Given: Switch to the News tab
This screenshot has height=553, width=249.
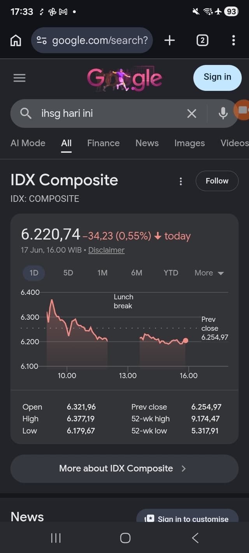Looking at the screenshot, I should coord(147,143).
